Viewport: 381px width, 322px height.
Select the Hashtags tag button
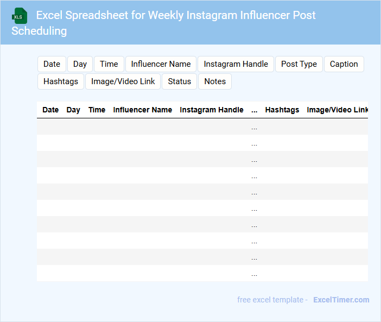click(61, 81)
